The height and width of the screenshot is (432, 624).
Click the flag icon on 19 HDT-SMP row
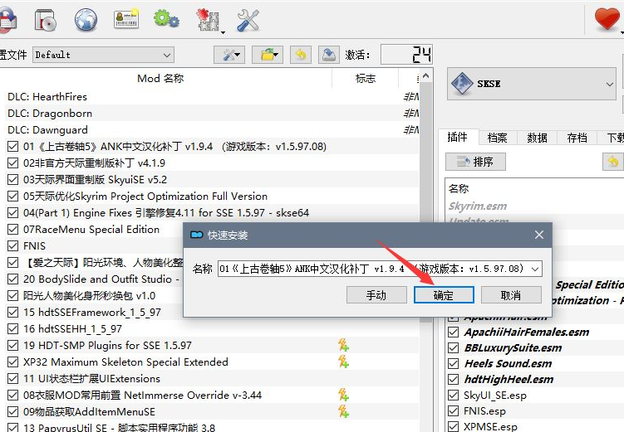(343, 345)
